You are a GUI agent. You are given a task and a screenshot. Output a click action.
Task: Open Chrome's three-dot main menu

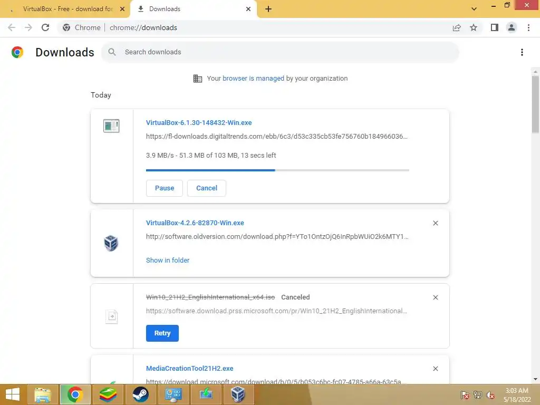528,27
